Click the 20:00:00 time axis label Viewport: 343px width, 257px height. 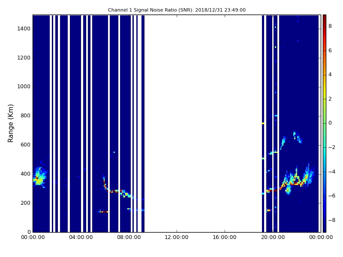click(x=273, y=237)
